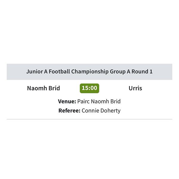Viewport: 179px width, 179px height.
Task: Click the horizontal divider line below the referee
Action: (89, 119)
